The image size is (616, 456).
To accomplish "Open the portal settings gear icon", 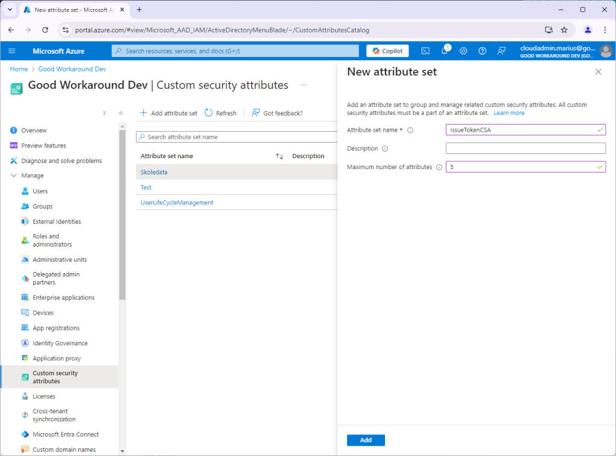I will pos(463,51).
